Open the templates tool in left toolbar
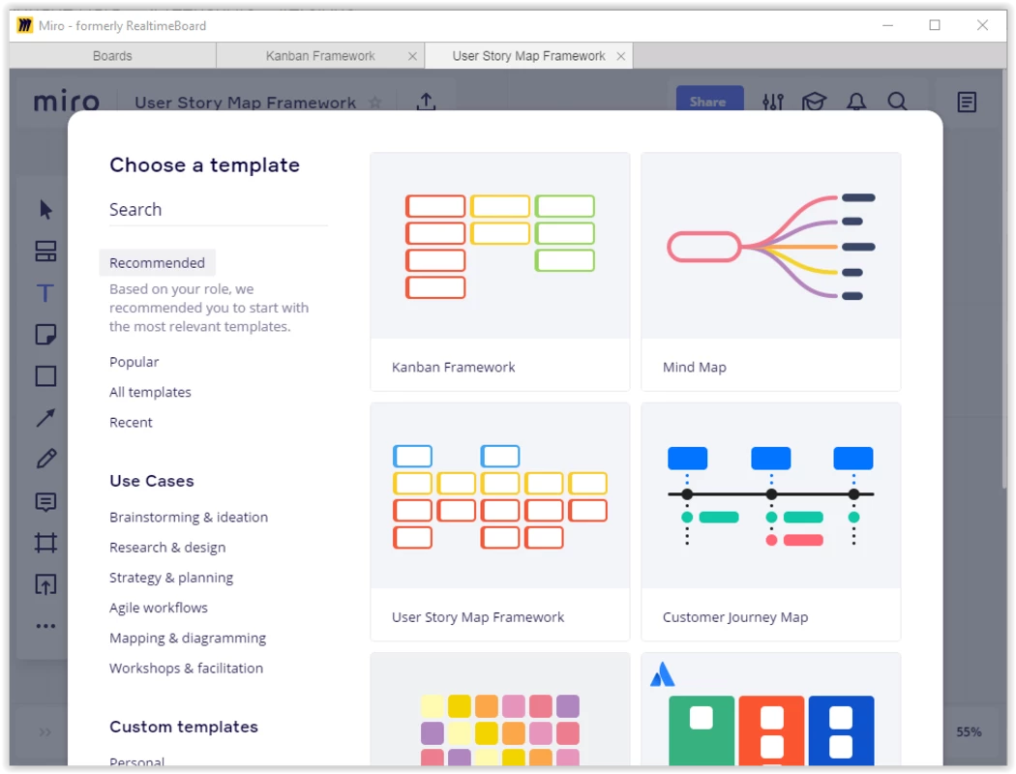 (45, 252)
